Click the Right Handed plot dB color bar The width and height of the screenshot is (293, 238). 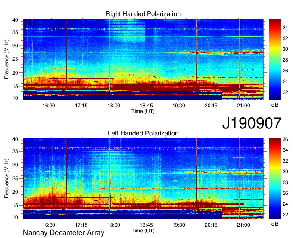[275, 59]
